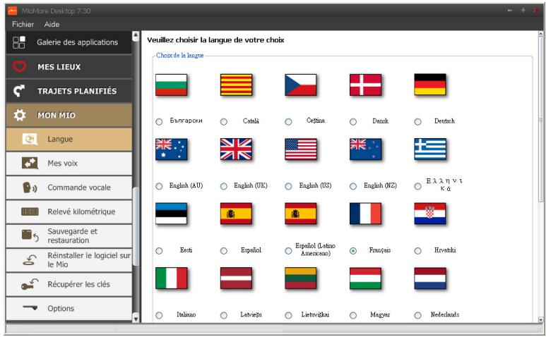Image resolution: width=546 pixels, height=337 pixels.
Task: Click the Catalan striped flag icon
Action: (236, 85)
